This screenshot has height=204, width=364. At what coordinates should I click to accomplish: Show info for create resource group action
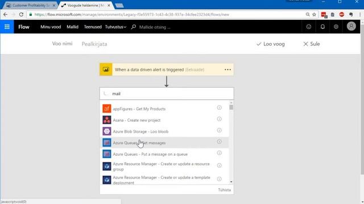219,165
